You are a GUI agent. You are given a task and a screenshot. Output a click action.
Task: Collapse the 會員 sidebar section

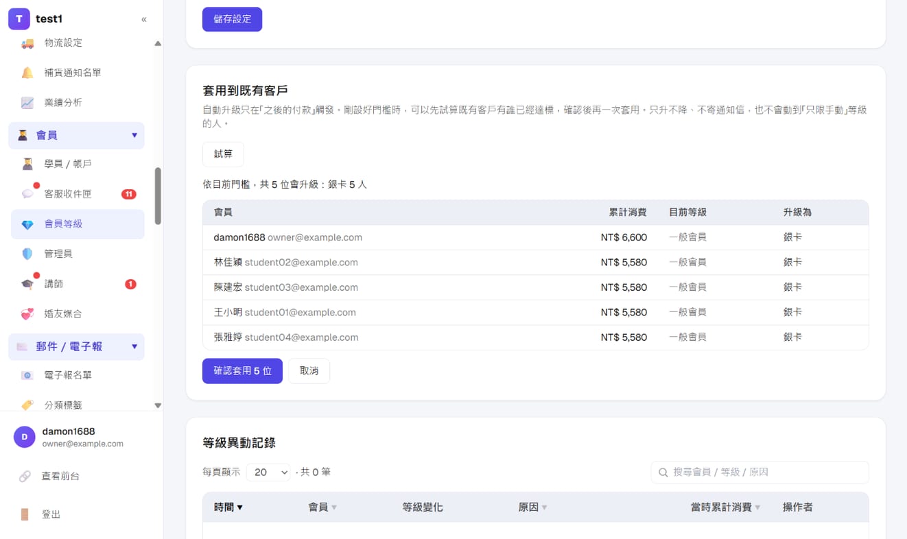pos(134,135)
